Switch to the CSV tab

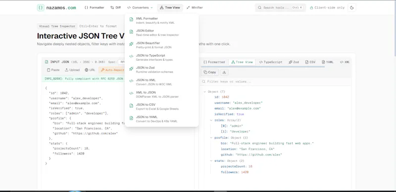point(310,62)
